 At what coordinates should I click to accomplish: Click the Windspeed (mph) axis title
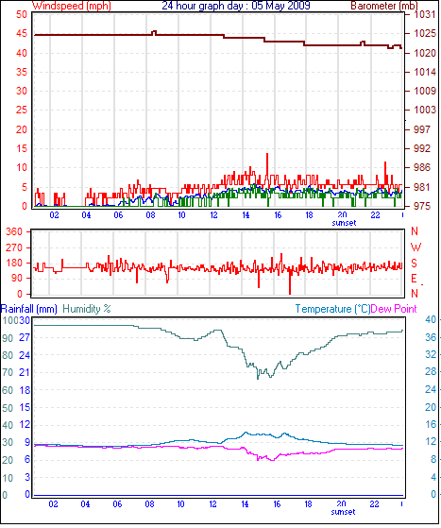pos(72,6)
